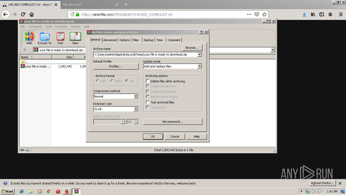This screenshot has width=346, height=195.
Task: Expand the Archive name dropdown
Action: [x=199, y=54]
